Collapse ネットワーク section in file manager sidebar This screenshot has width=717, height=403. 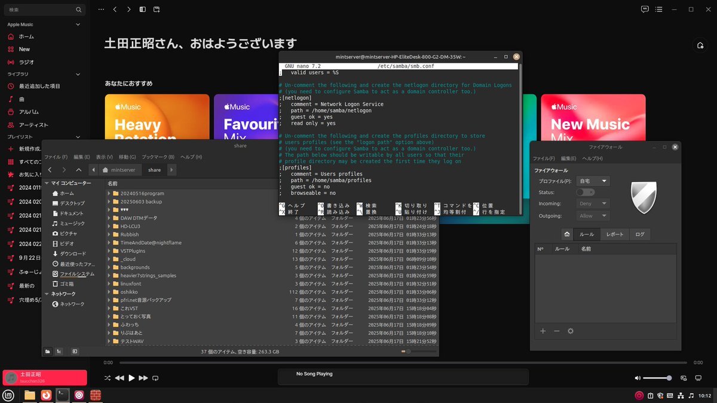(47, 294)
